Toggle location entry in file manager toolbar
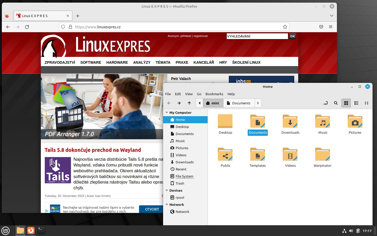Screen dimensions: 377x236 click(x=326, y=103)
